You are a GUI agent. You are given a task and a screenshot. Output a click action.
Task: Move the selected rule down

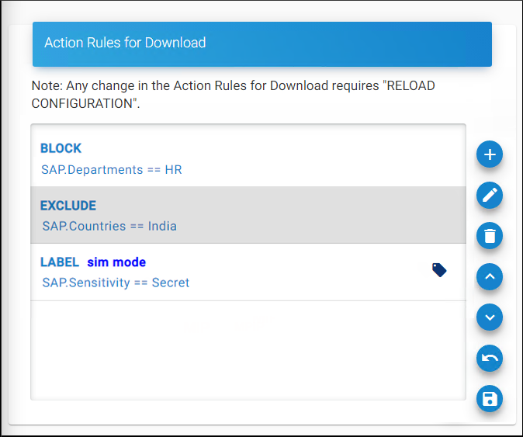click(490, 317)
